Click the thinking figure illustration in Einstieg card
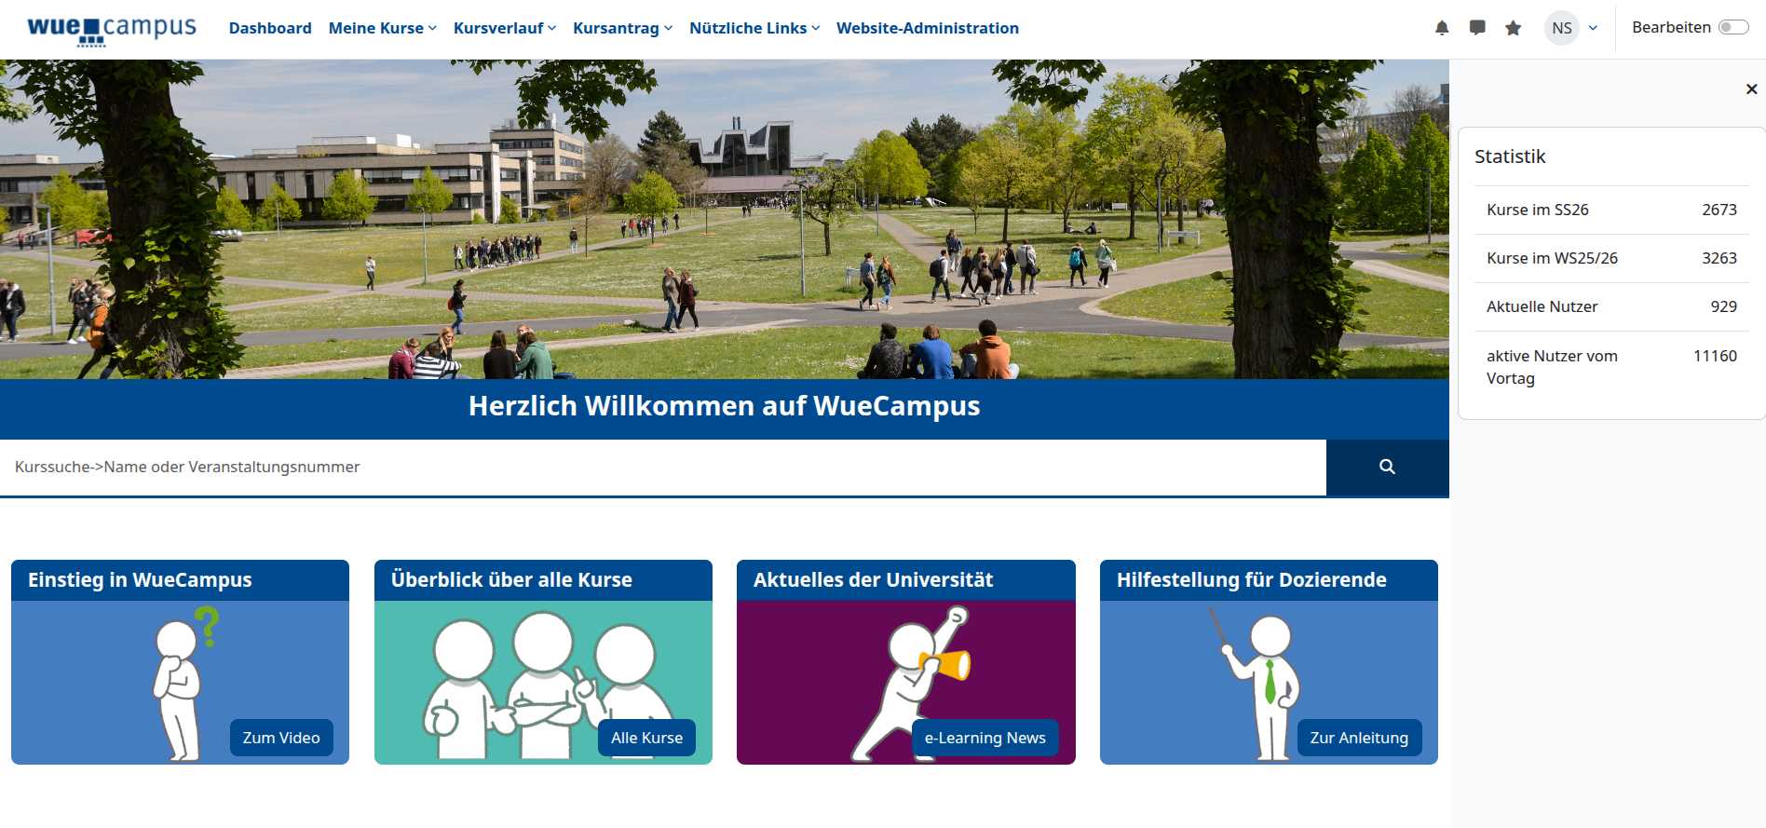1766x828 pixels. 183,683
